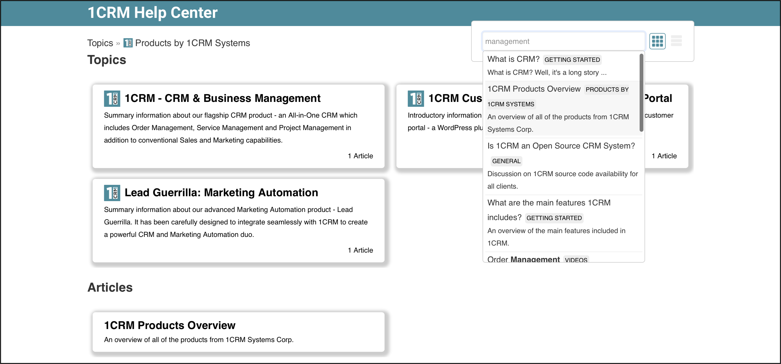781x364 pixels.
Task: Click the GENERAL tag in search results
Action: pyautogui.click(x=506, y=161)
